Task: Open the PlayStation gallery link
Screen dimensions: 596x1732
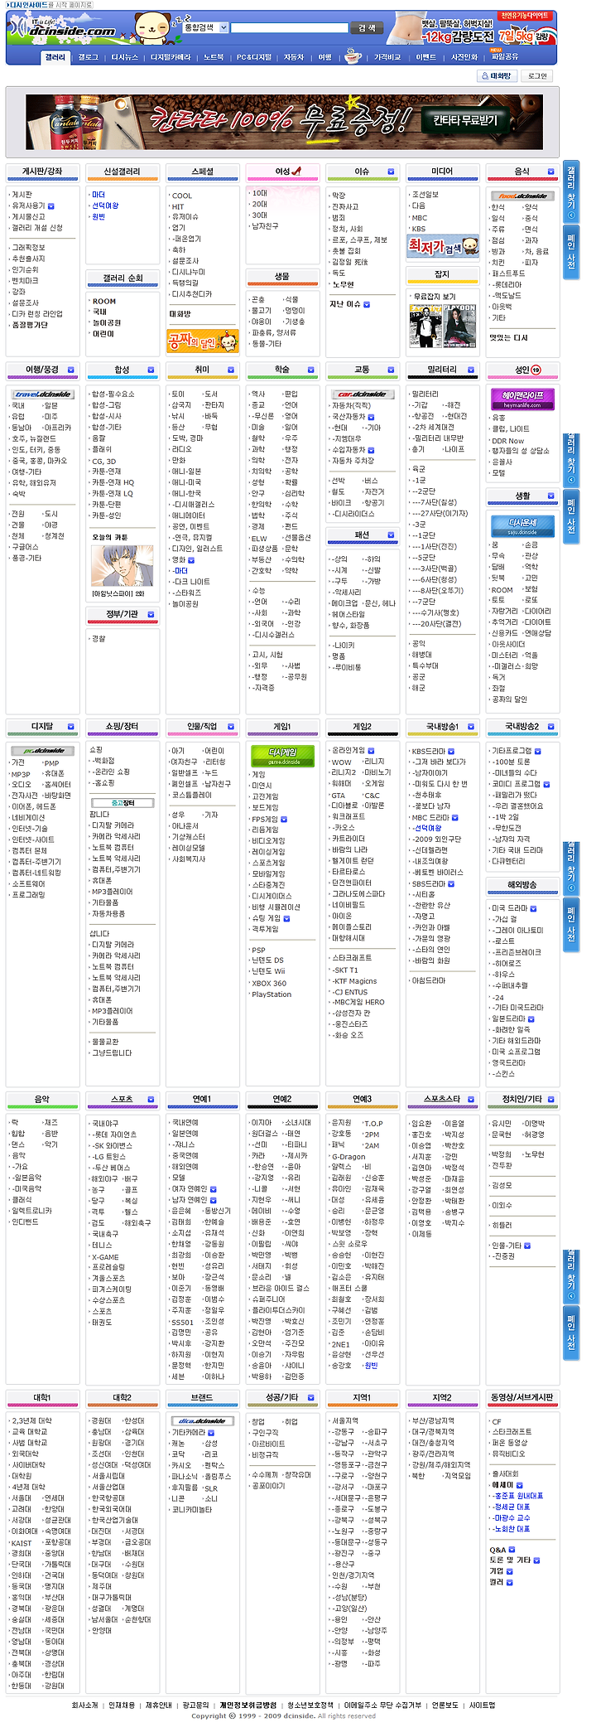Action: coord(272,994)
